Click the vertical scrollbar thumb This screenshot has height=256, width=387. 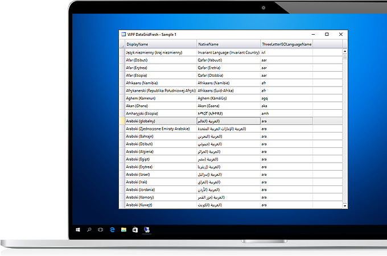[x=345, y=57]
